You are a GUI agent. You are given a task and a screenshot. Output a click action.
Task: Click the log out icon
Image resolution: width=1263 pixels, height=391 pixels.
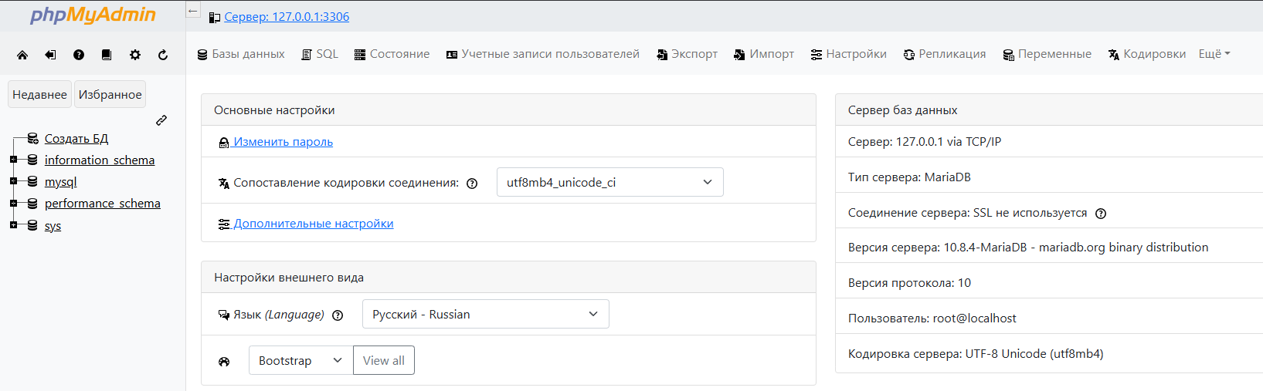pos(50,55)
